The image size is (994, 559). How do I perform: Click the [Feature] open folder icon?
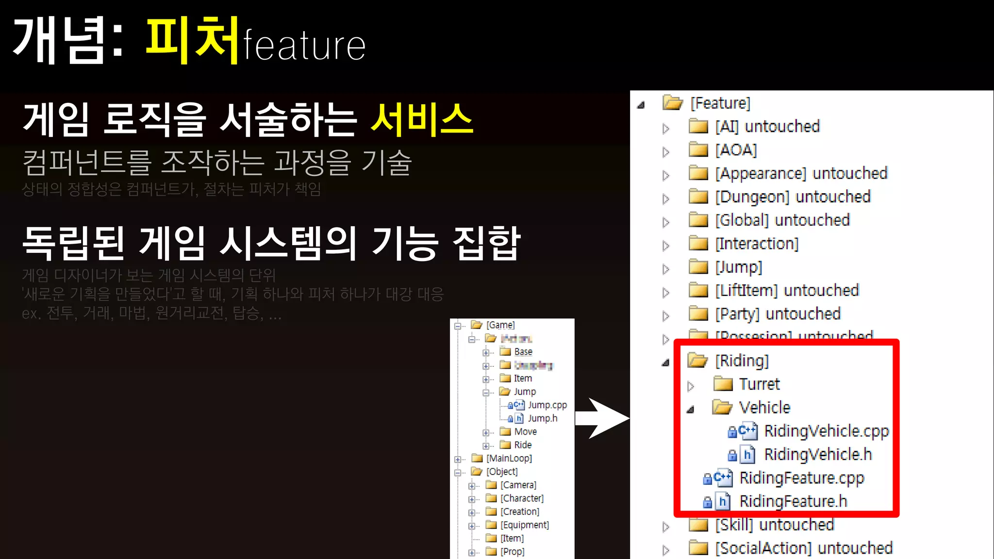[x=673, y=103]
